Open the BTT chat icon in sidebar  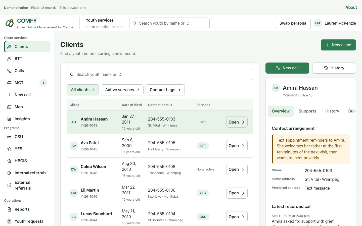[9, 59]
